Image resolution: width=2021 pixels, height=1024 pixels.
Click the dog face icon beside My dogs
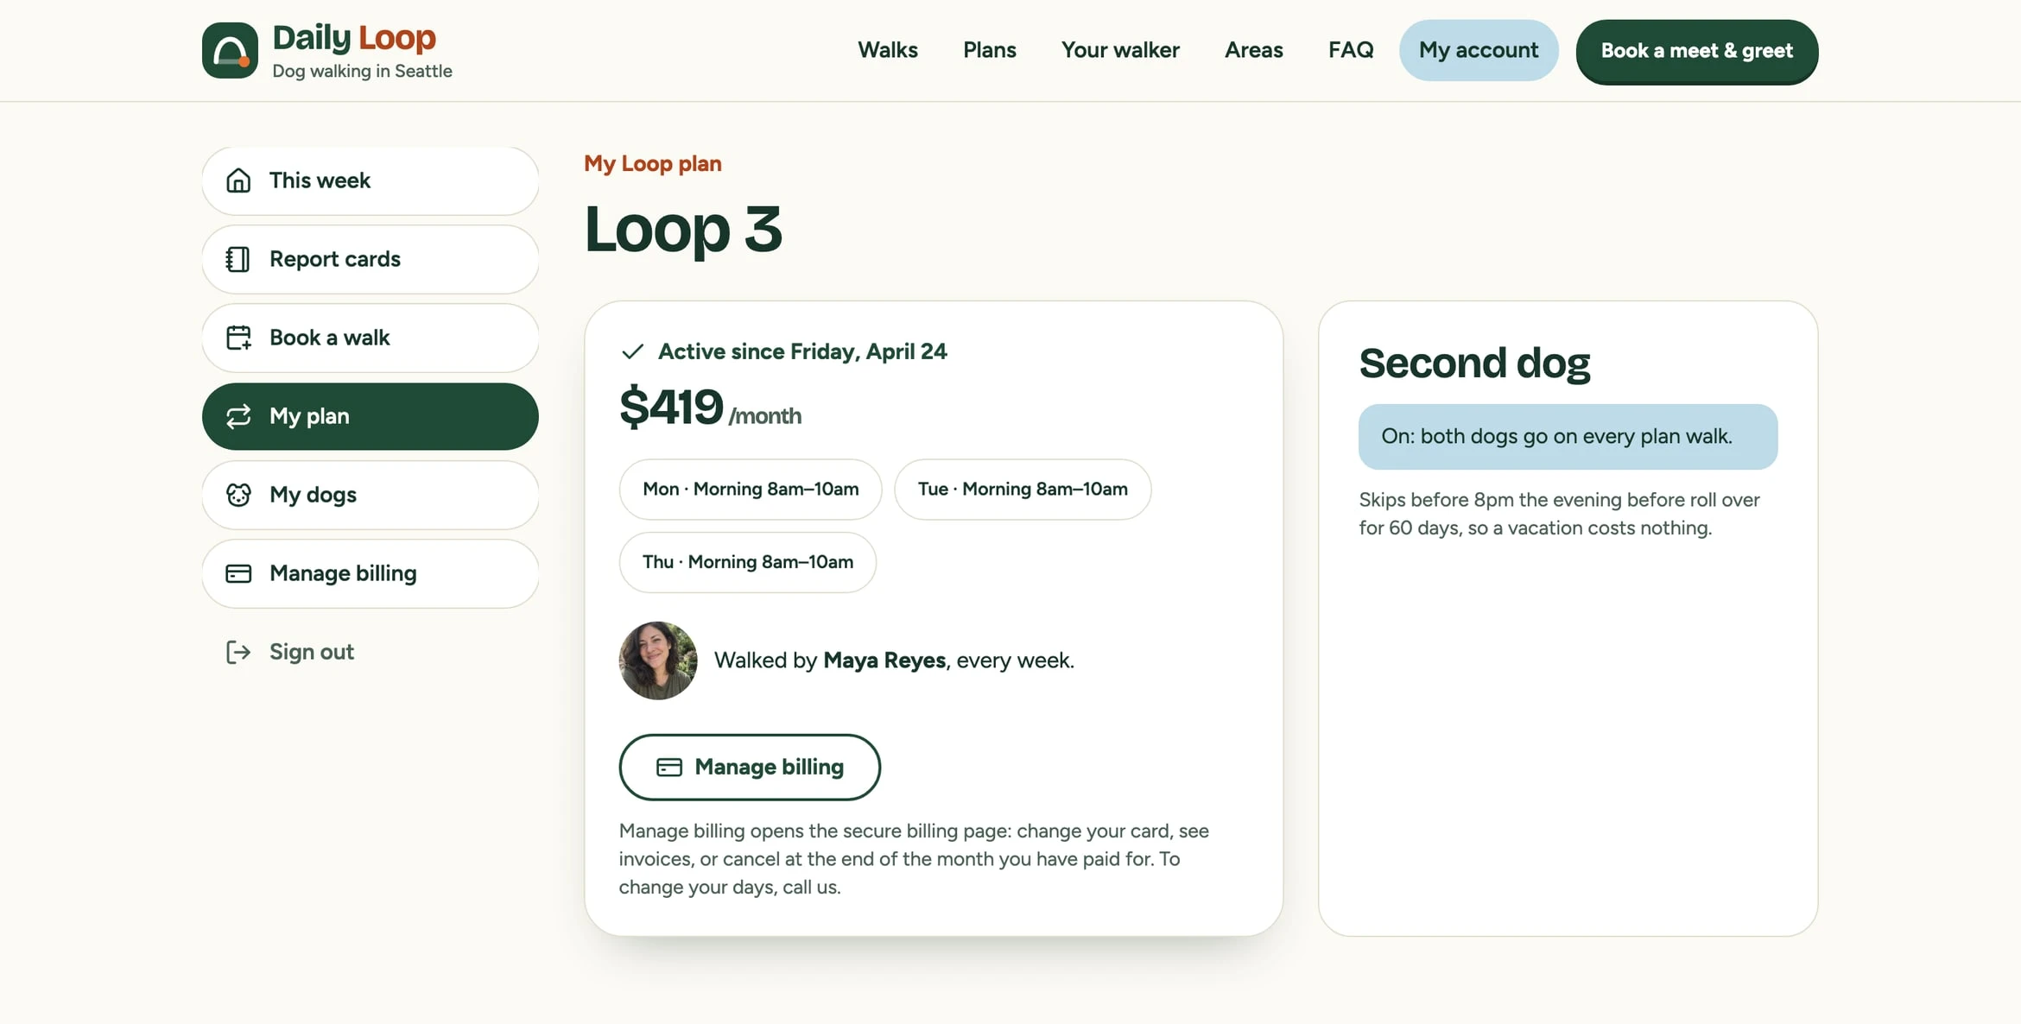point(238,495)
